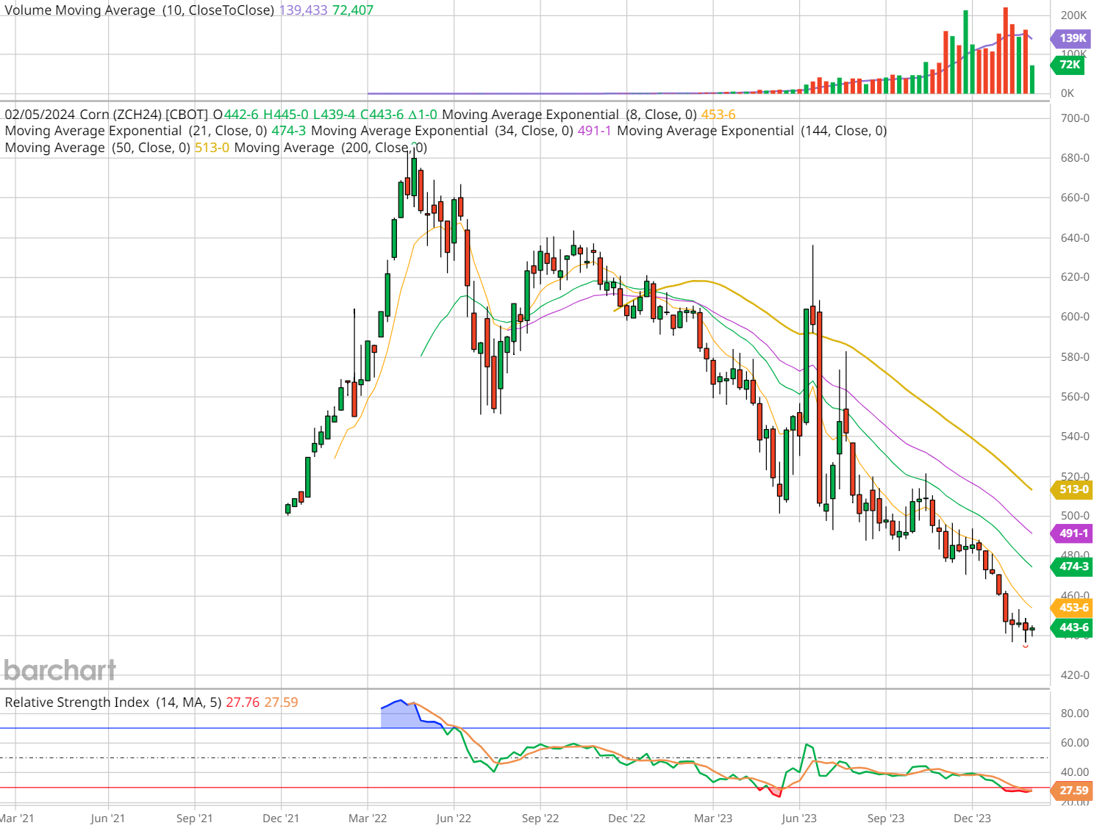1094x831 pixels.
Task: Click the Mar '22 date axis label
Action: point(368,819)
